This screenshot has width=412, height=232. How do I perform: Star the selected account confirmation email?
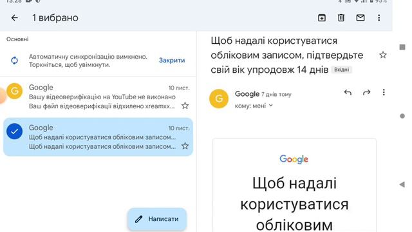pyautogui.click(x=185, y=146)
